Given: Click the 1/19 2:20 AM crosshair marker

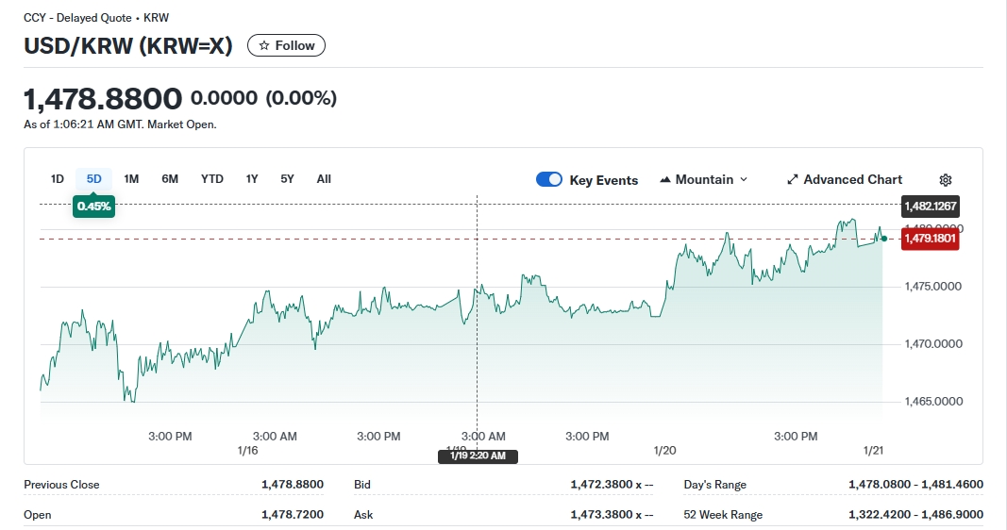Looking at the screenshot, I should pyautogui.click(x=478, y=456).
